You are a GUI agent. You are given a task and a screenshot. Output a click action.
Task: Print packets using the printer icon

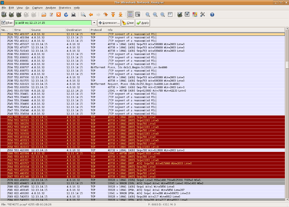click(x=73, y=14)
